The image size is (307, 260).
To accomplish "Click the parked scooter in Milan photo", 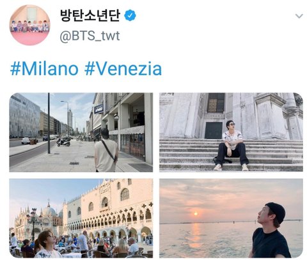I will tap(63, 141).
